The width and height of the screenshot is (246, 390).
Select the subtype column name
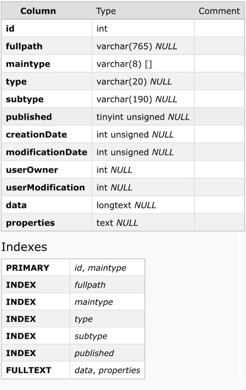pos(25,99)
